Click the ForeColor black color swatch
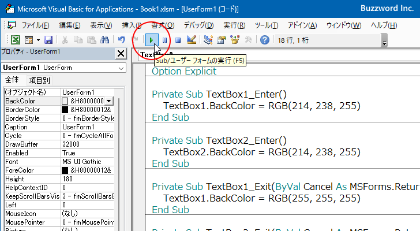 (65, 170)
